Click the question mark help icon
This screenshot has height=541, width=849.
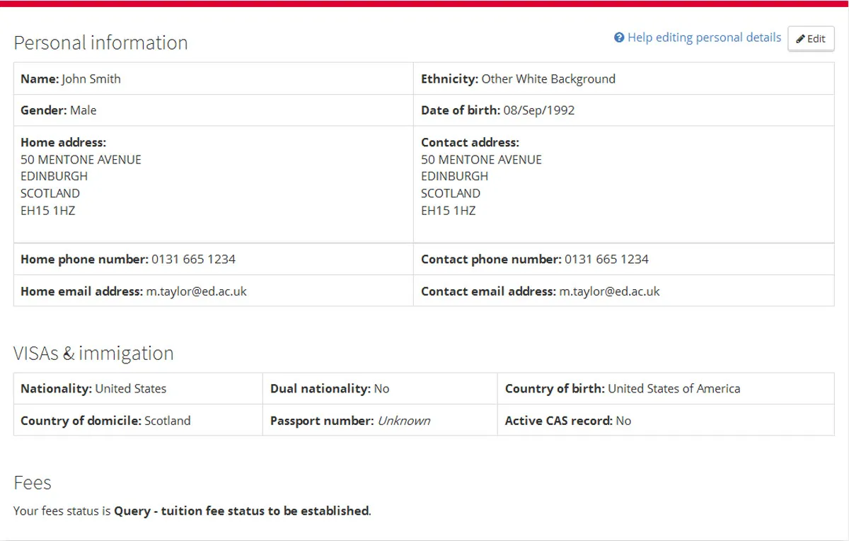pyautogui.click(x=619, y=37)
